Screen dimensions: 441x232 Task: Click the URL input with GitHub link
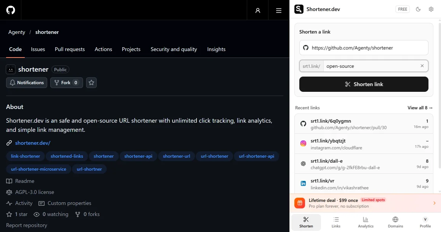[364, 48]
